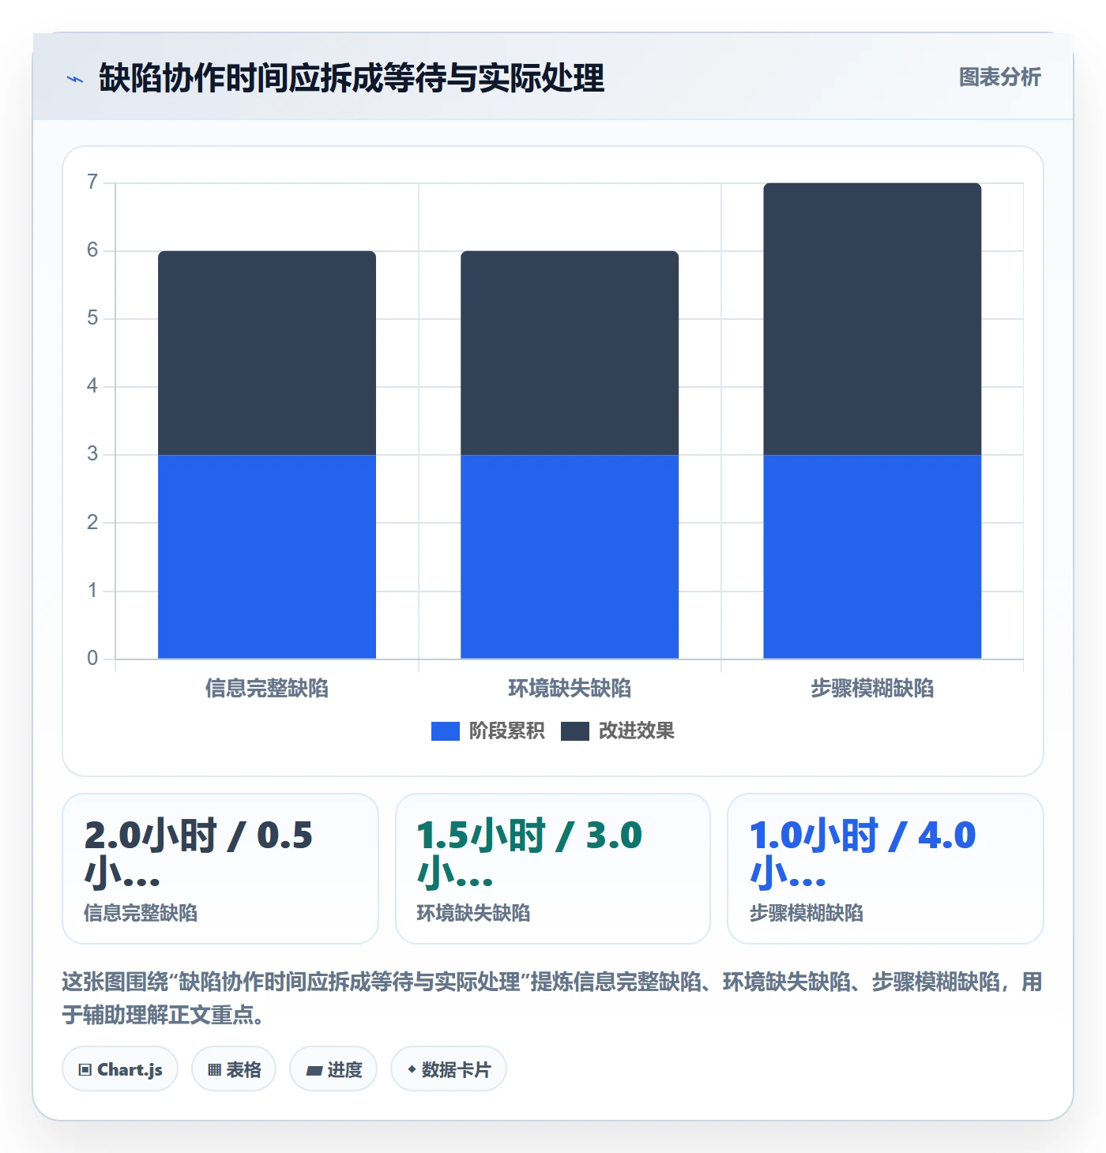
Task: Click the y-axis tick value 5
Action: (x=92, y=318)
